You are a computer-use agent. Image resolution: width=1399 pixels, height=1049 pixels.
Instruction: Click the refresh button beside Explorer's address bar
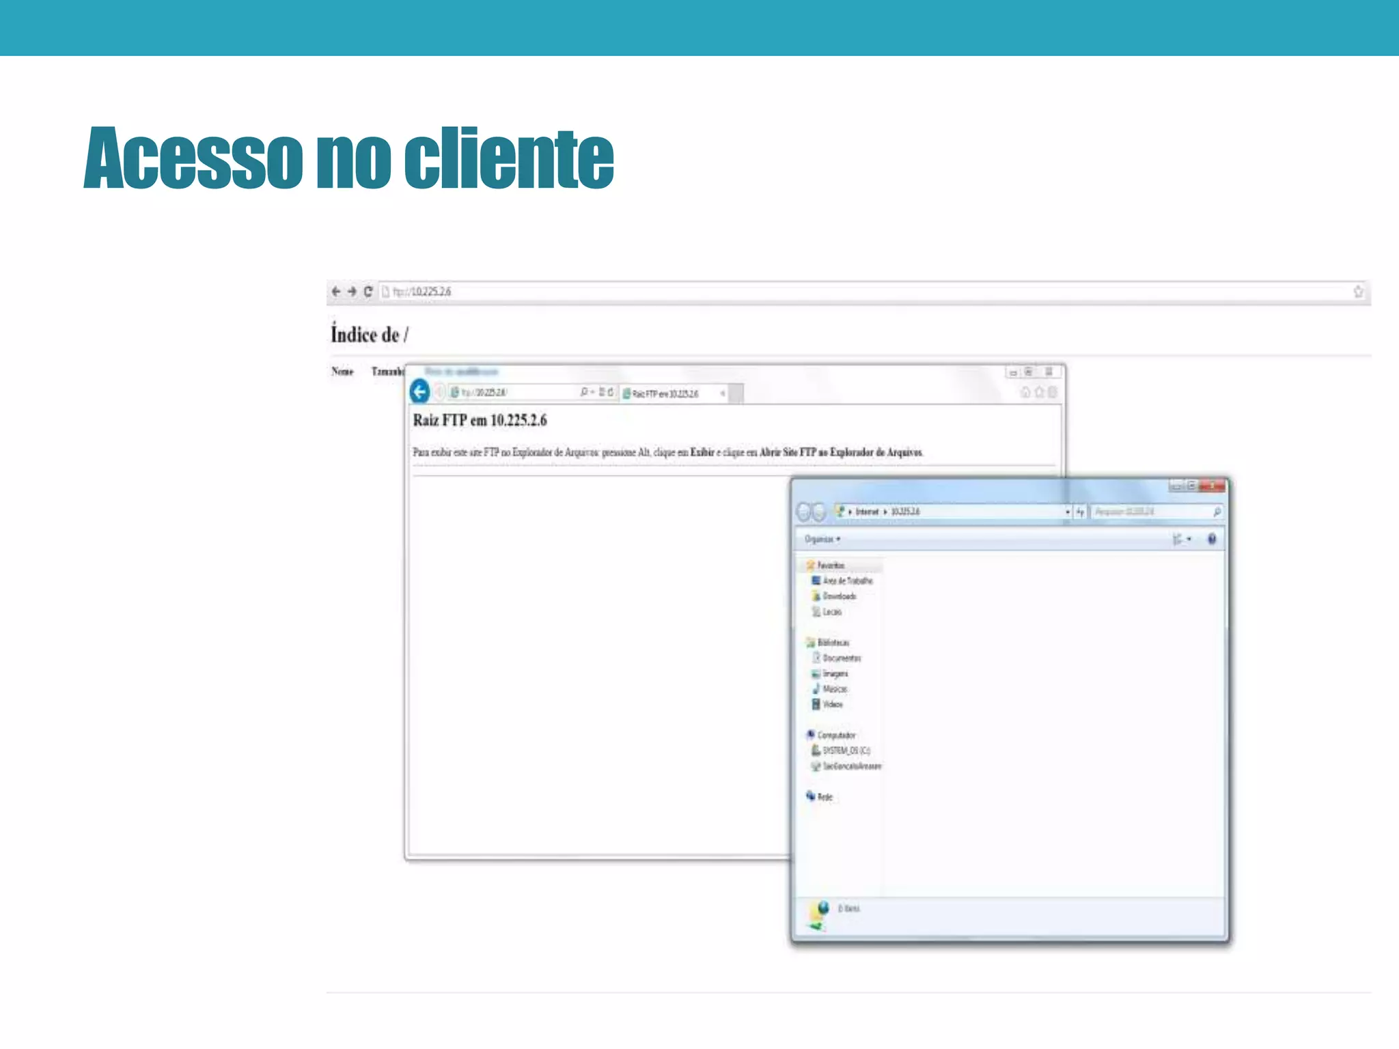pos(1081,512)
